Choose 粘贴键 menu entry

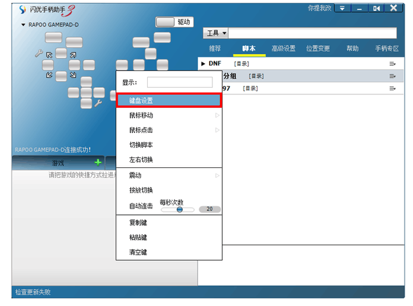169,238
